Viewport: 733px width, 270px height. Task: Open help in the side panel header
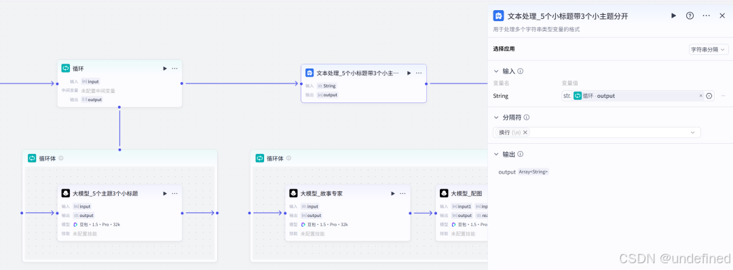pos(690,16)
